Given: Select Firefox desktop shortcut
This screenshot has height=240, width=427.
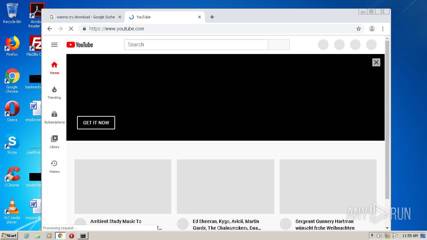Looking at the screenshot, I should [12, 46].
